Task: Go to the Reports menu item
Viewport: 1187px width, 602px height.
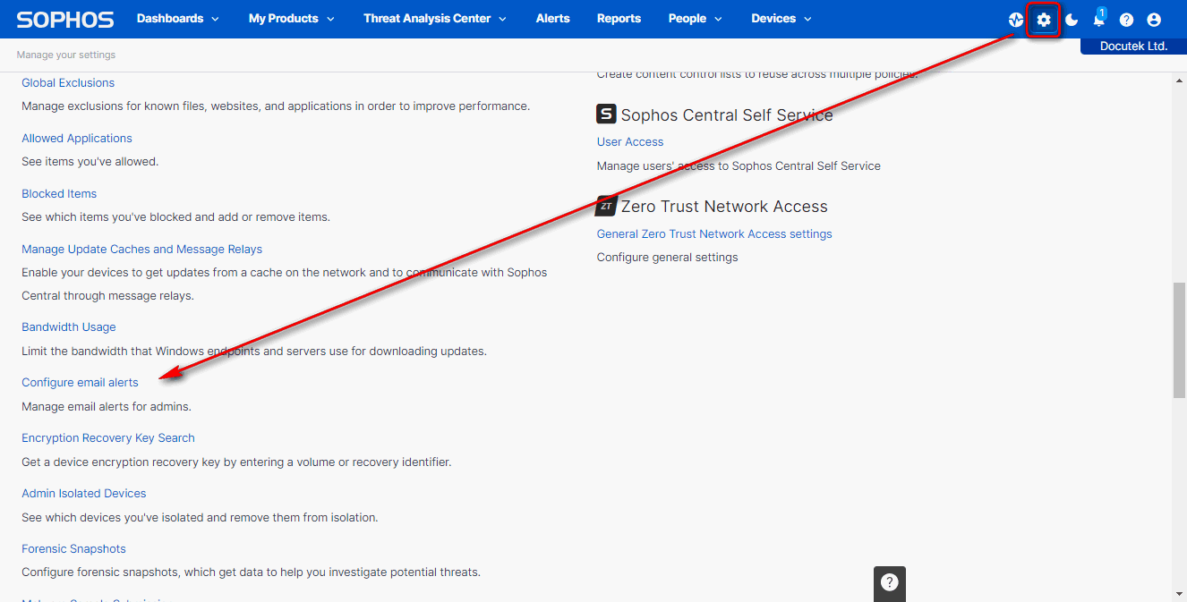Action: (619, 19)
